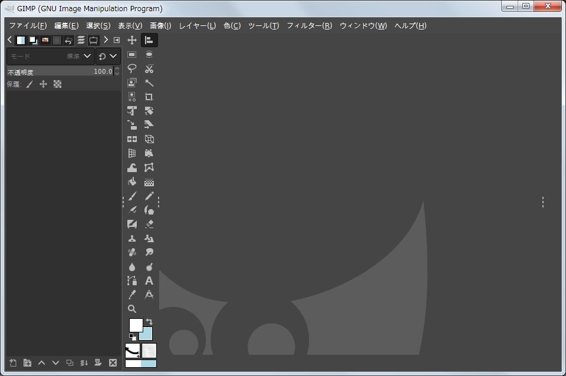This screenshot has height=376, width=566.
Task: Select the Dodge/Burn tool
Action: (x=149, y=266)
